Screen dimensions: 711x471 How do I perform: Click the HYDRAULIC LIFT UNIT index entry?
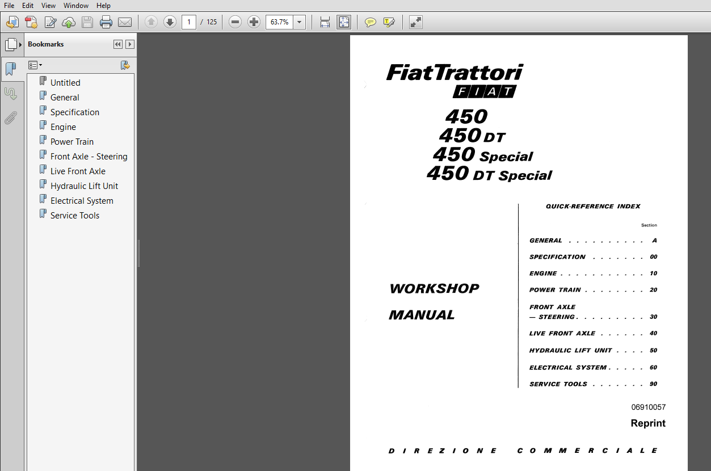[593, 351]
